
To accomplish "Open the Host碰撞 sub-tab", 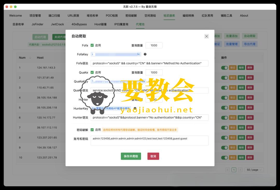I will [101, 24].
